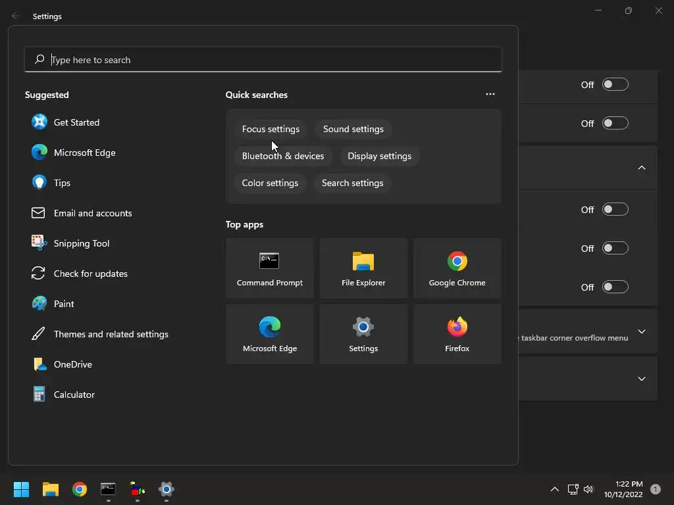This screenshot has width=674, height=505.
Task: Click the Windows Start button
Action: click(x=21, y=489)
